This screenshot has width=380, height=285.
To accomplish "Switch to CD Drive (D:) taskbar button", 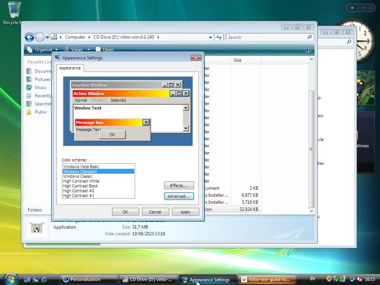I will (x=148, y=279).
